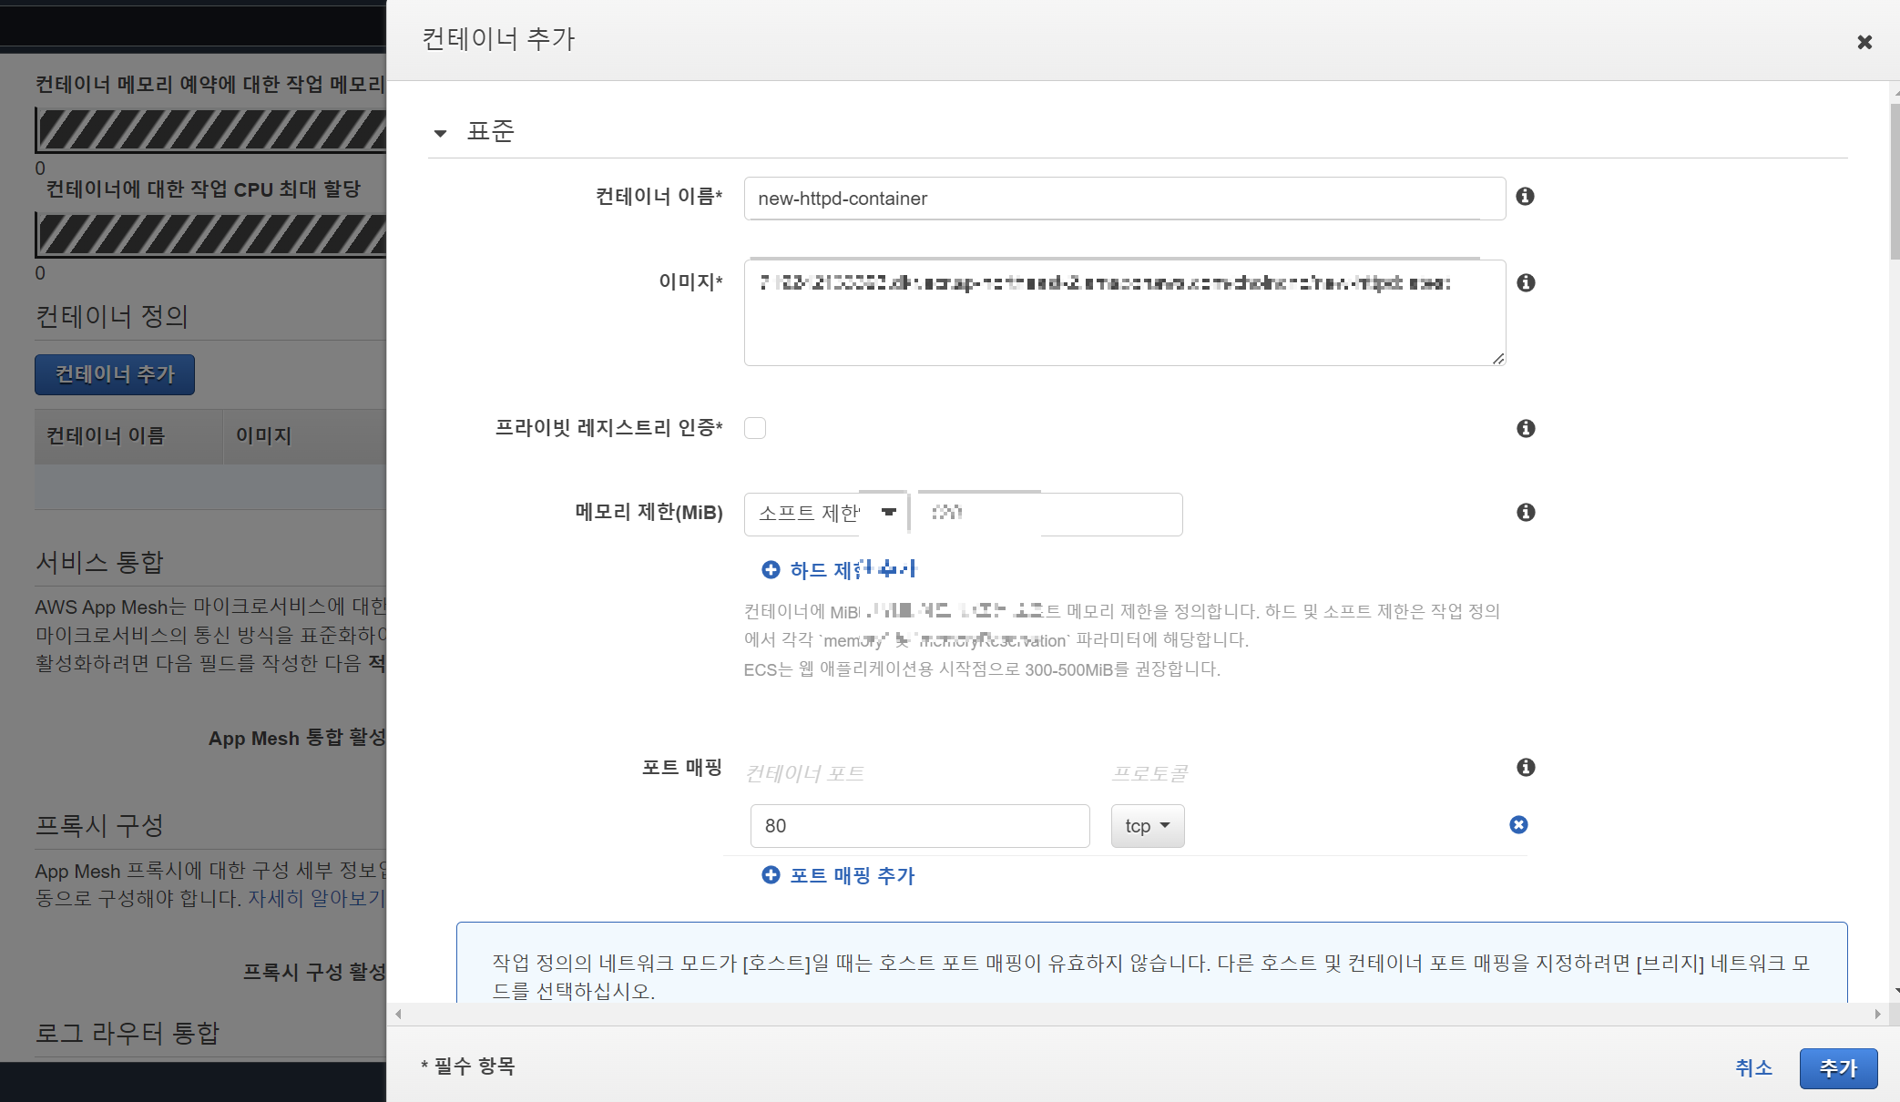Click info icon next to container name field
Screen dimensions: 1900x1102
pyautogui.click(x=1525, y=197)
